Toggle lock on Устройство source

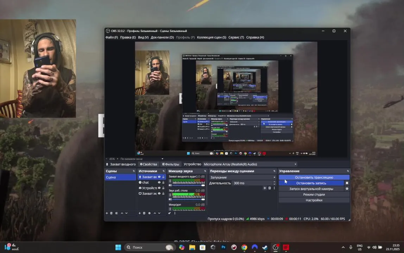(163, 188)
